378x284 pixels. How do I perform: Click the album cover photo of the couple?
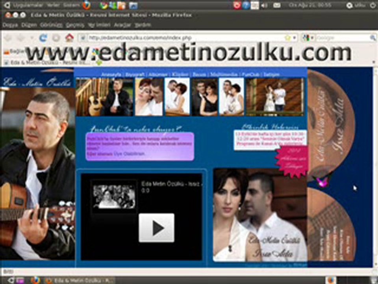click(260, 215)
